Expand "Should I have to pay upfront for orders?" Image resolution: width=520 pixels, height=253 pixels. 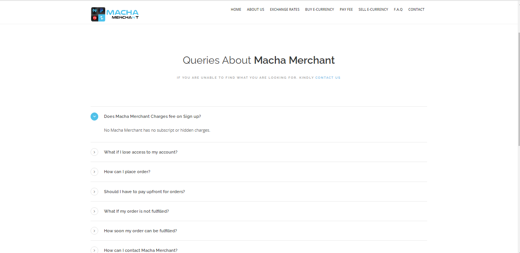144,192
